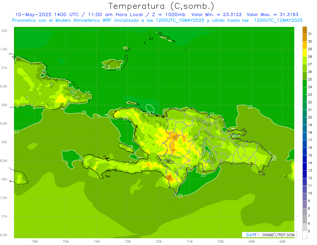
Task: Pick the dark green legend swatch between 24 and 25
Action: click(305, 83)
